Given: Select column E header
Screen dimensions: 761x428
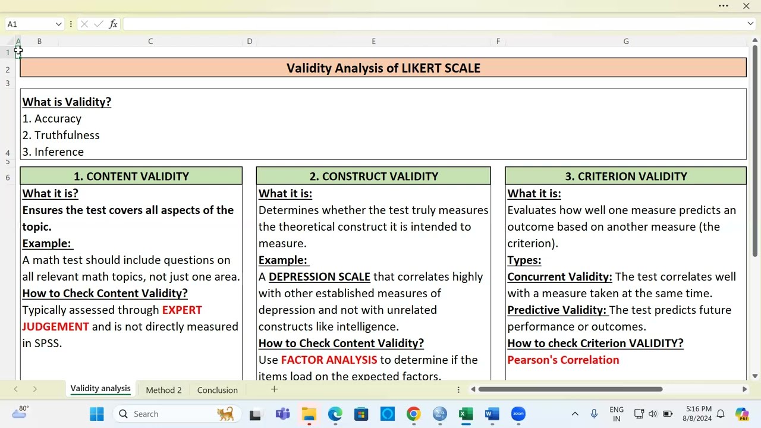Looking at the screenshot, I should point(373,41).
